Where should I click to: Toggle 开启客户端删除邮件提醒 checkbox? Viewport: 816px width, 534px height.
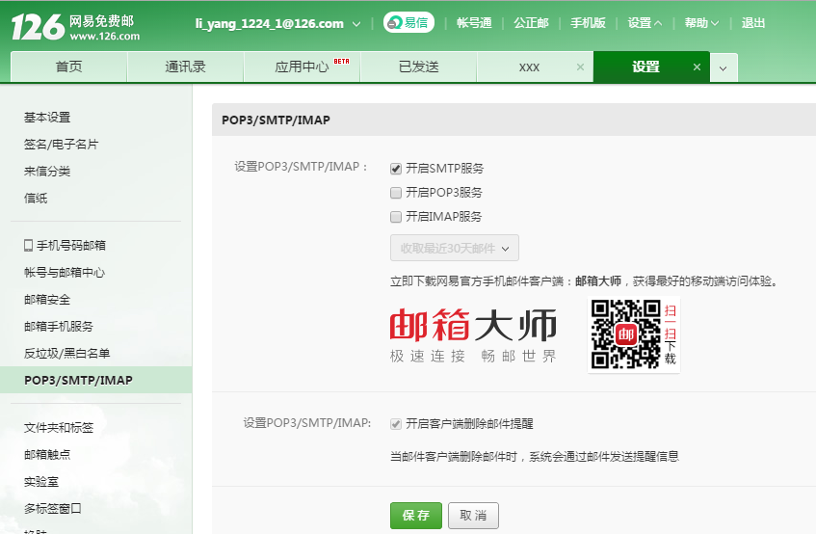[395, 424]
